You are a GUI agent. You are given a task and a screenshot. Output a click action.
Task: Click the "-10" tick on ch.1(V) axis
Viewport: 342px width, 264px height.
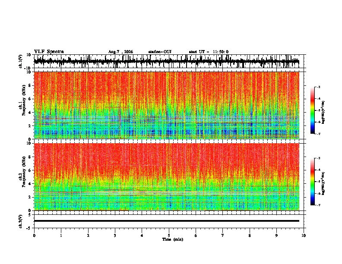28,68
